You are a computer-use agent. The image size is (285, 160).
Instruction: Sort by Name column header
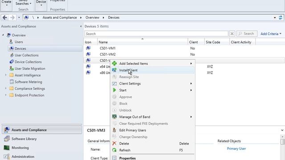coord(142,42)
